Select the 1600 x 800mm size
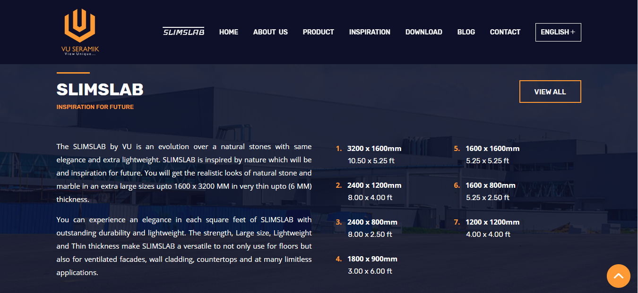The width and height of the screenshot is (638, 293). [491, 185]
